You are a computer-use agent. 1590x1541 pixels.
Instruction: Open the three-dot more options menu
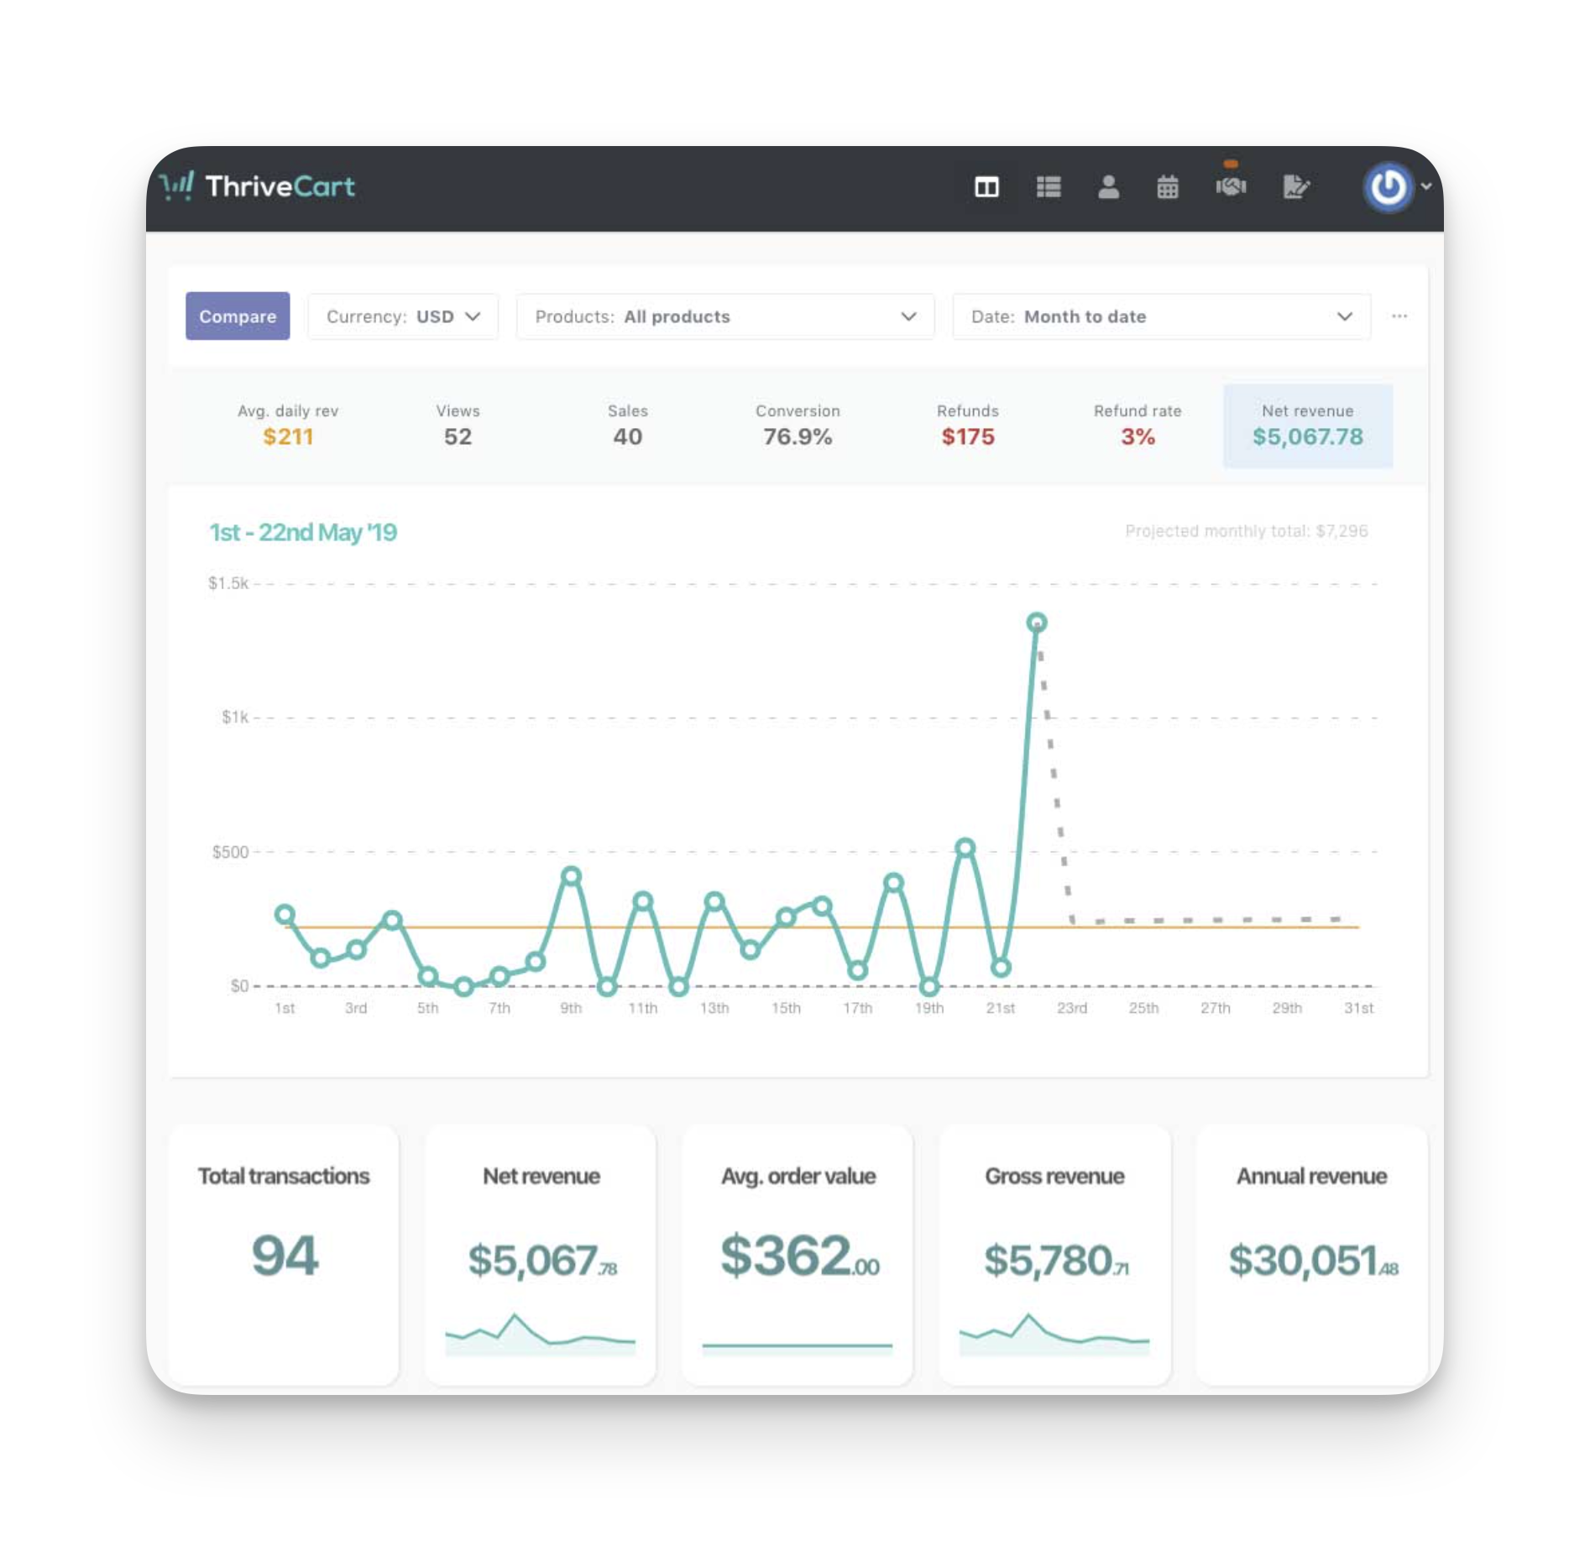(1399, 316)
